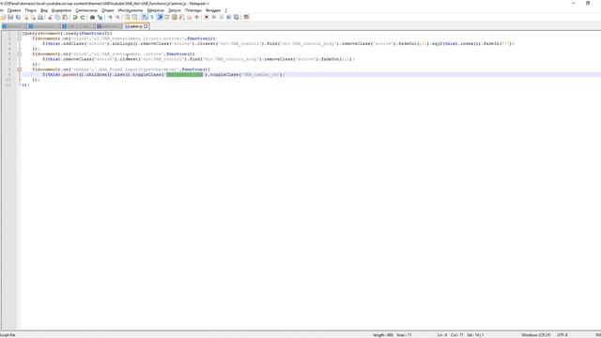The image size is (601, 338).
Task: Open the Опции menu
Action: (108, 10)
